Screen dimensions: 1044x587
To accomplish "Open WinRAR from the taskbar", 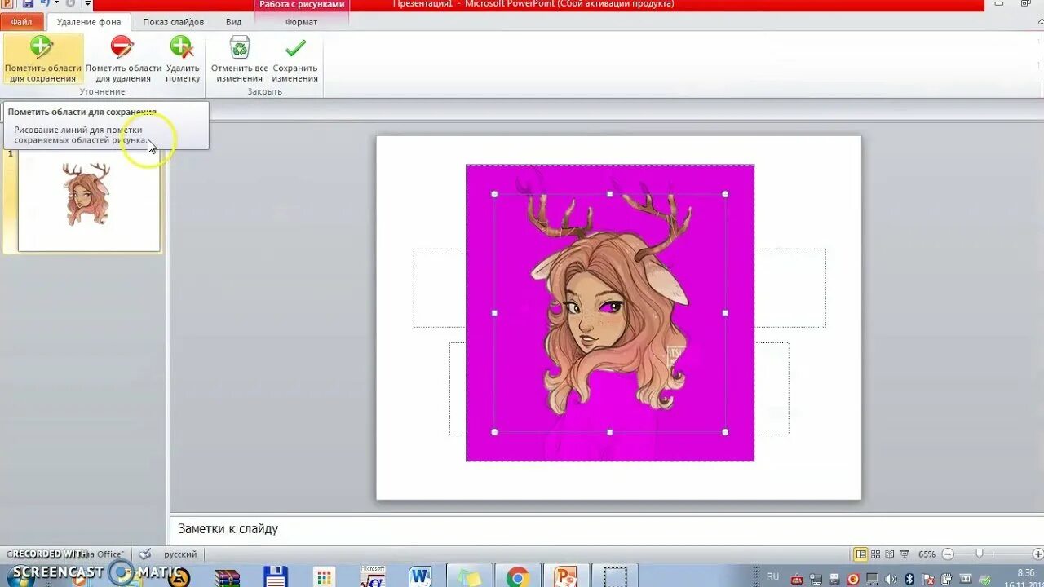I will (x=228, y=577).
